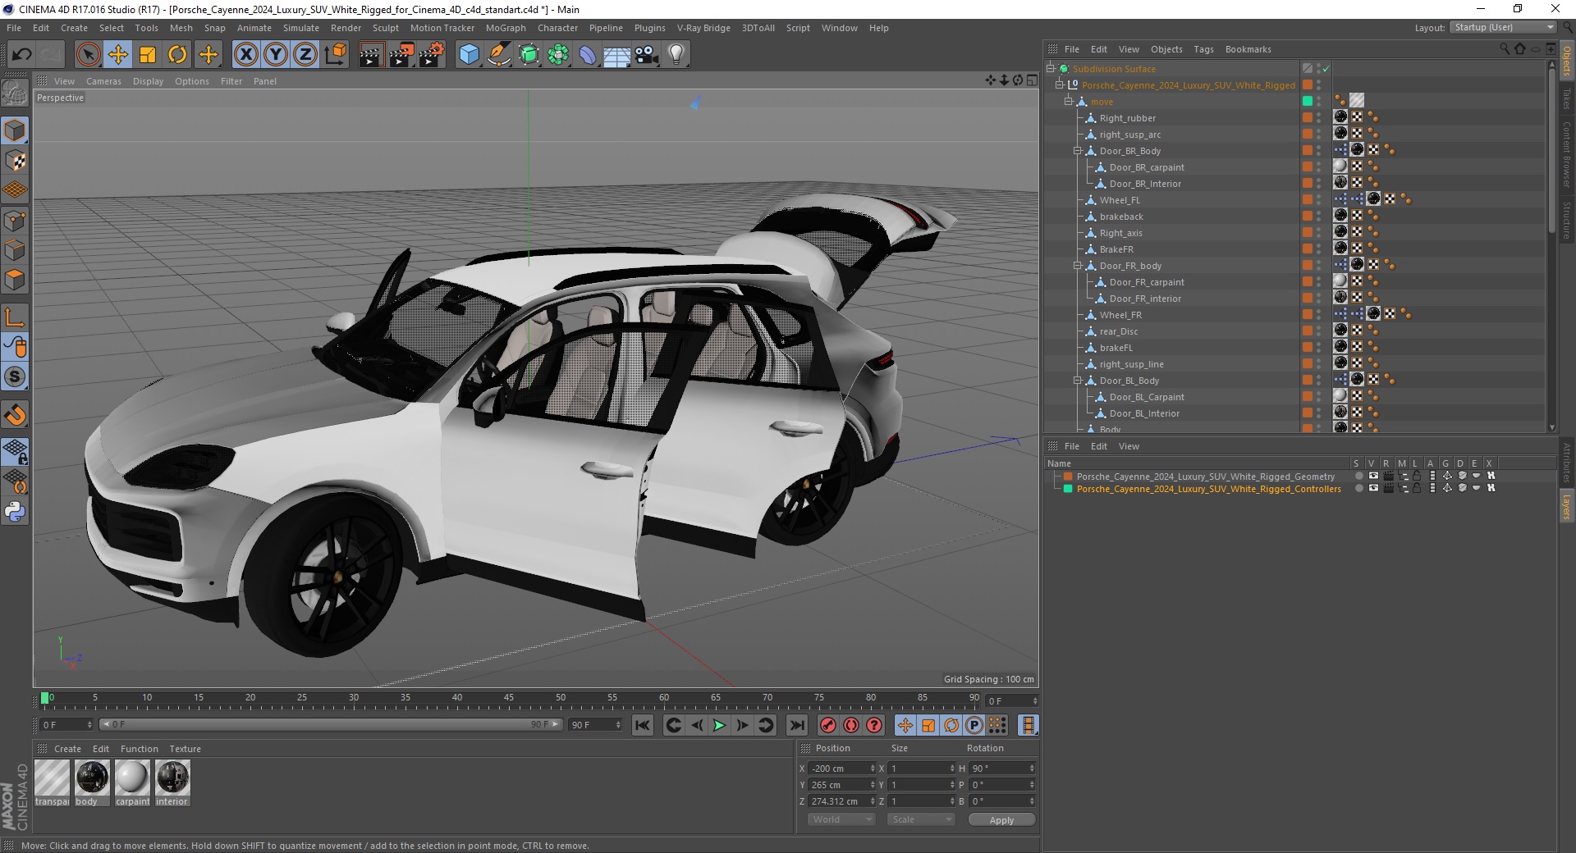Screen dimensions: 1576x853
Task: Toggle Z axis lock
Action: (x=305, y=55)
